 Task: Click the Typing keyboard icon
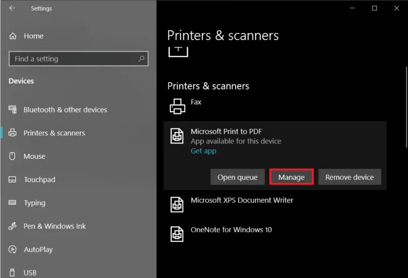12,203
